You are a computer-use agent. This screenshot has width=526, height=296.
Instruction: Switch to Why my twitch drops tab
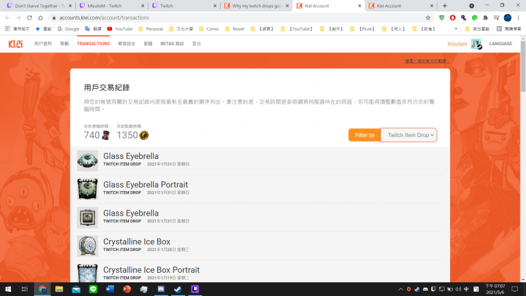click(x=256, y=5)
